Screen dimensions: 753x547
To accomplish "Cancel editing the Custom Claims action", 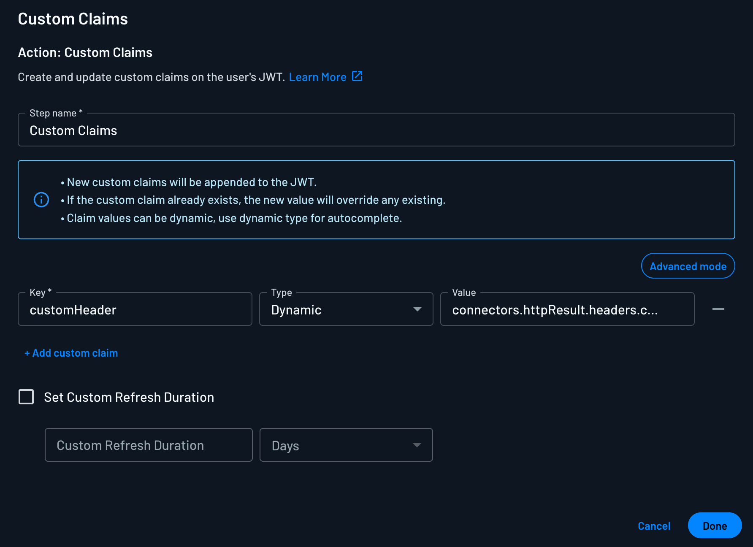I will [x=654, y=526].
